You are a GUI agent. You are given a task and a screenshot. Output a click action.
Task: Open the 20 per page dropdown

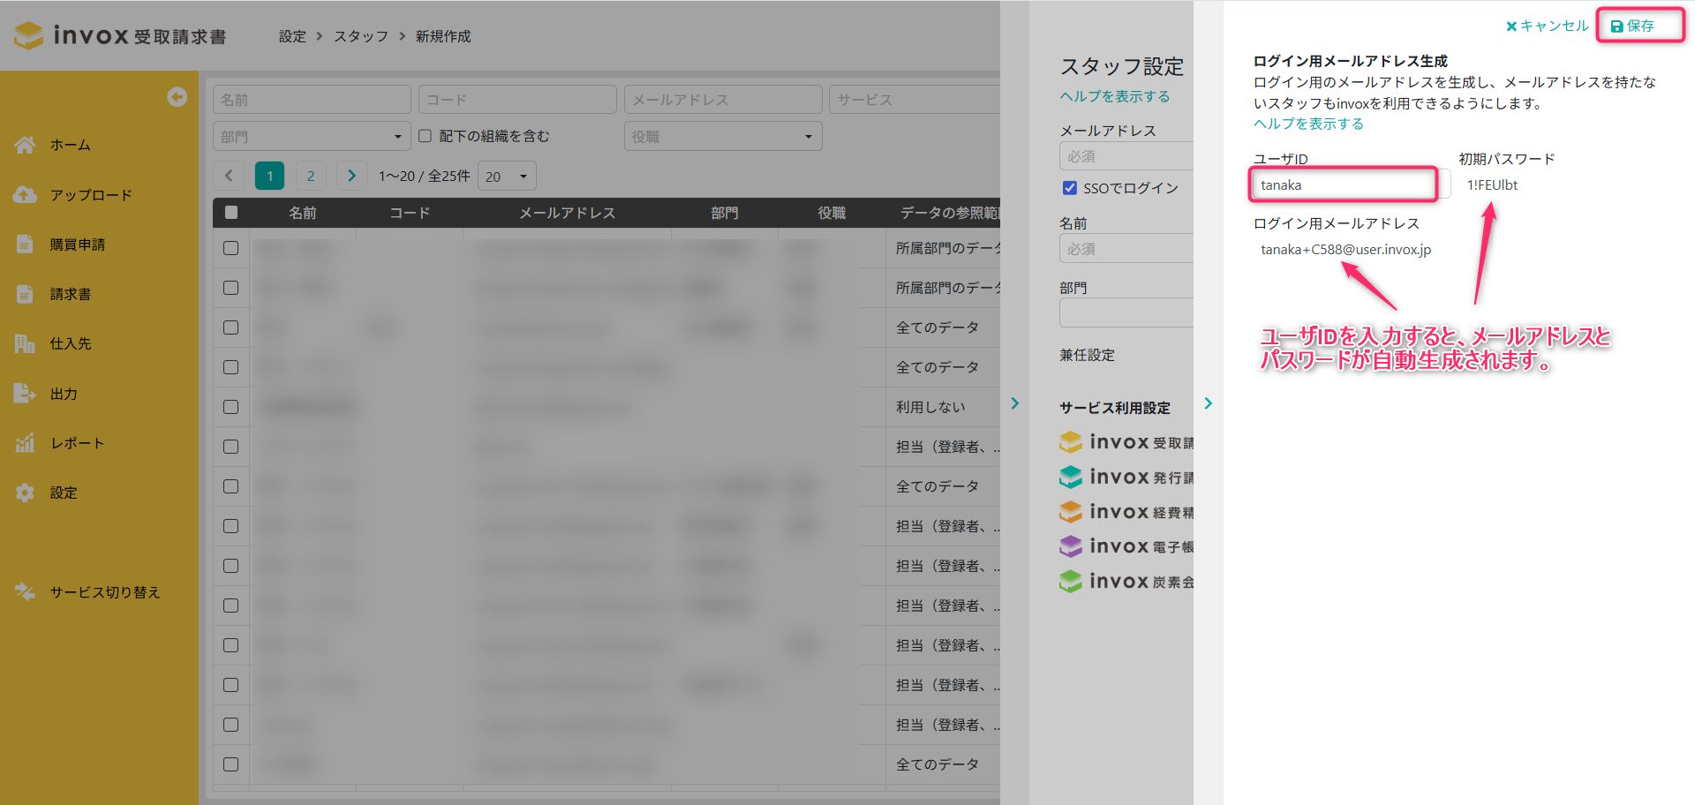pos(507,177)
